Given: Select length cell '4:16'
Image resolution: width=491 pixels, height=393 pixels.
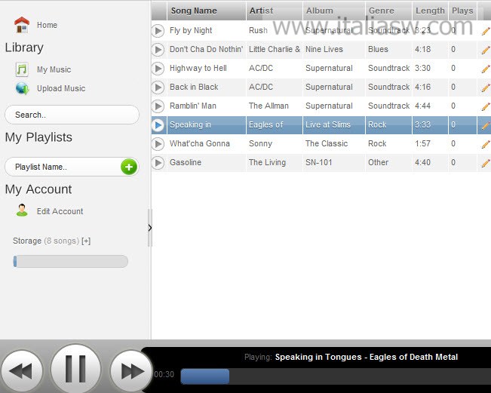Looking at the screenshot, I should click(x=430, y=87).
